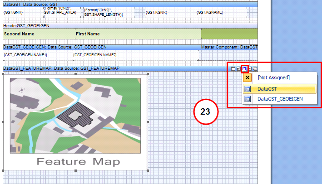Select the DataGST_GEOEIGEN band header
322x184 pixels.
click(x=130, y=47)
